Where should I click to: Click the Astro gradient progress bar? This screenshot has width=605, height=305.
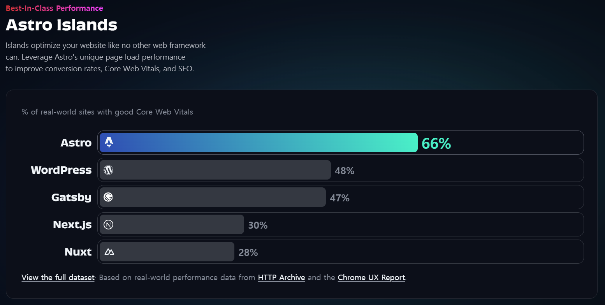tap(259, 143)
